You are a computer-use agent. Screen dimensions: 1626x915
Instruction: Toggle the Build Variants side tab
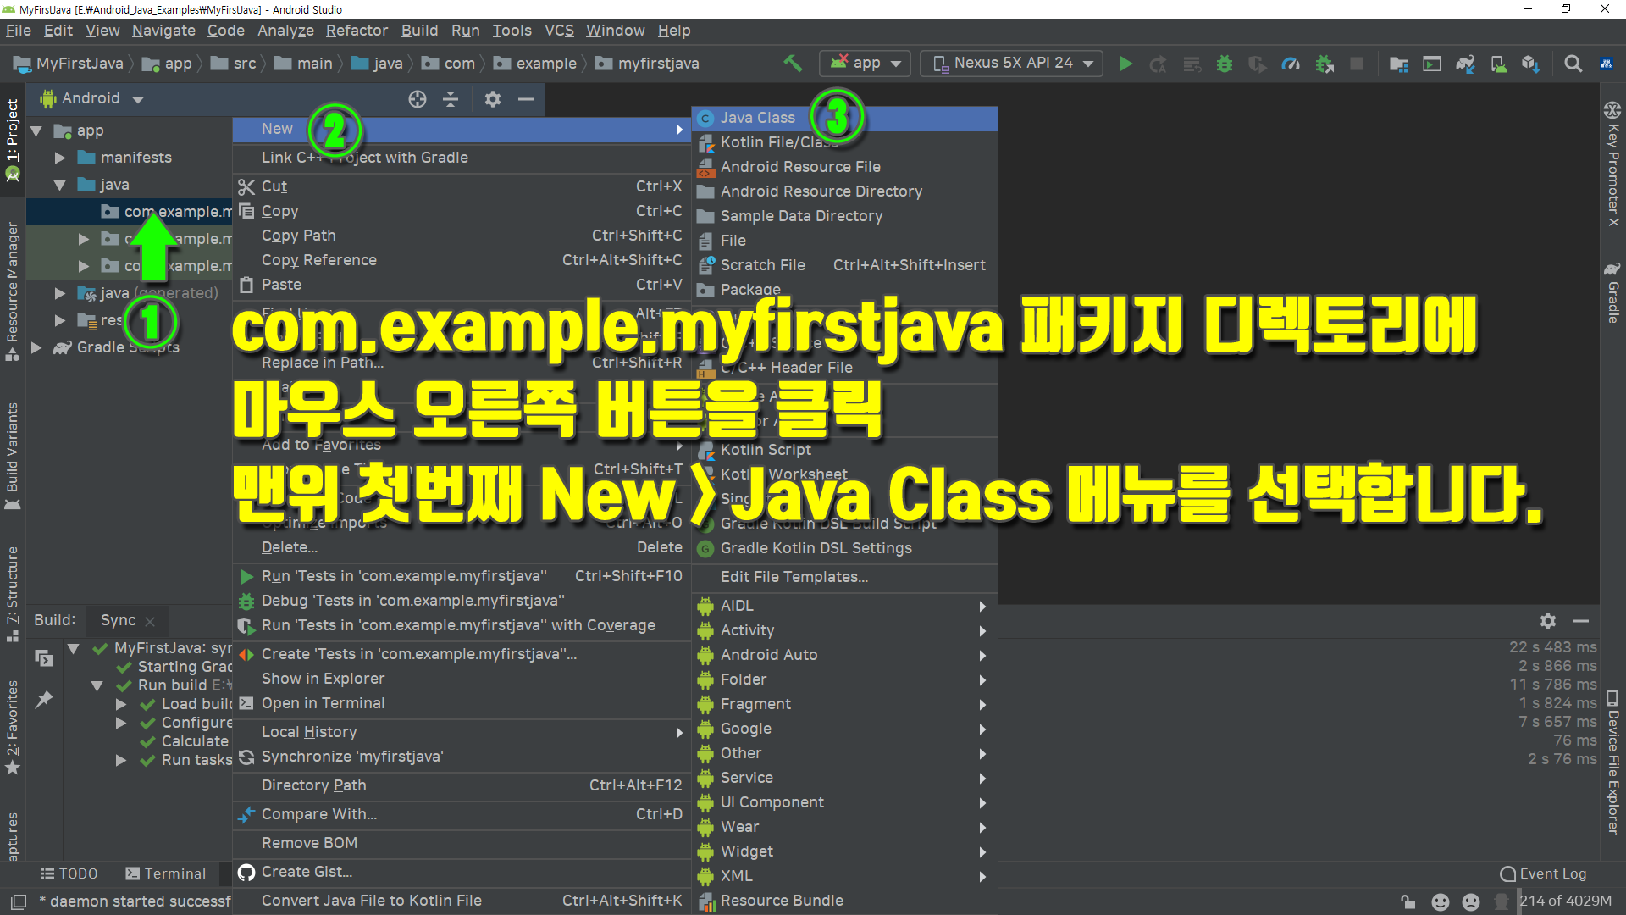pyautogui.click(x=12, y=456)
